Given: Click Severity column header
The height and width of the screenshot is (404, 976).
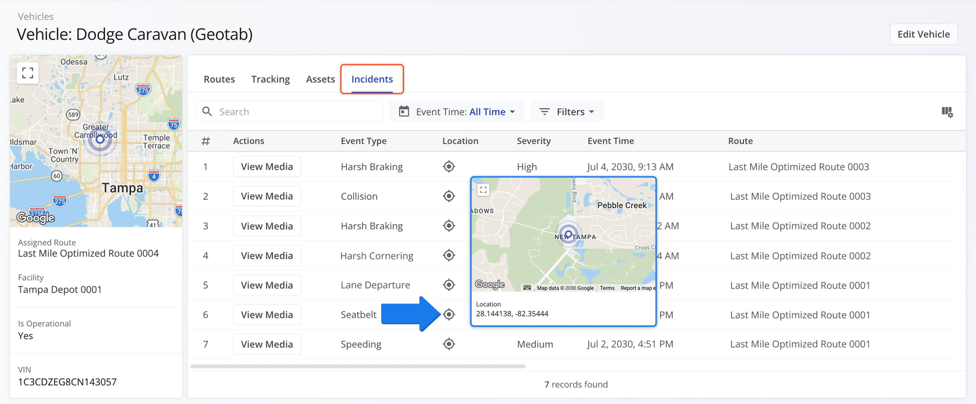Looking at the screenshot, I should (534, 141).
